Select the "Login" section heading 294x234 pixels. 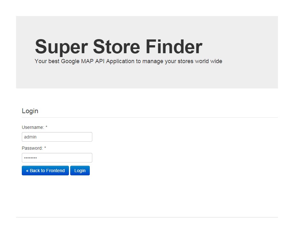30,111
